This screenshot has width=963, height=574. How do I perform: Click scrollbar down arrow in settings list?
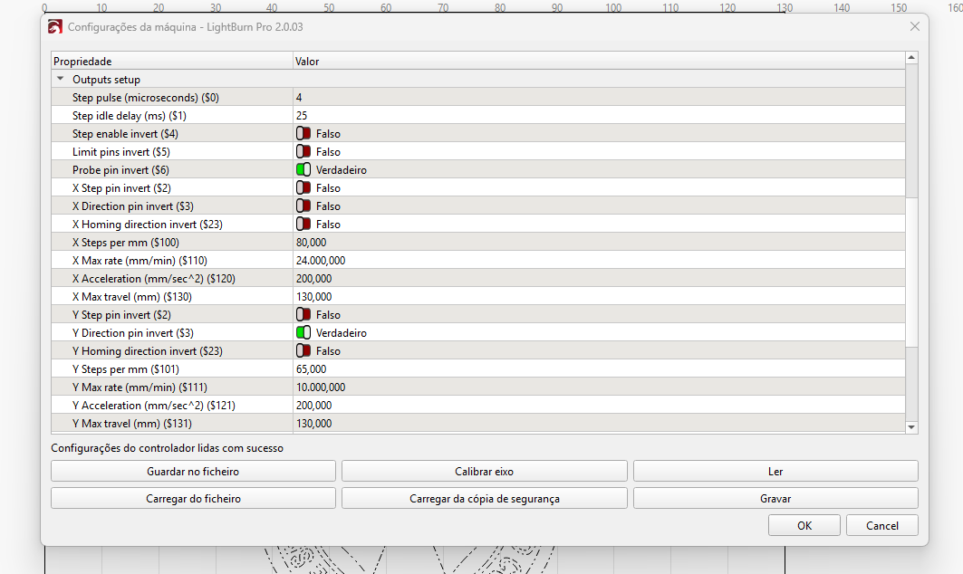tap(911, 427)
